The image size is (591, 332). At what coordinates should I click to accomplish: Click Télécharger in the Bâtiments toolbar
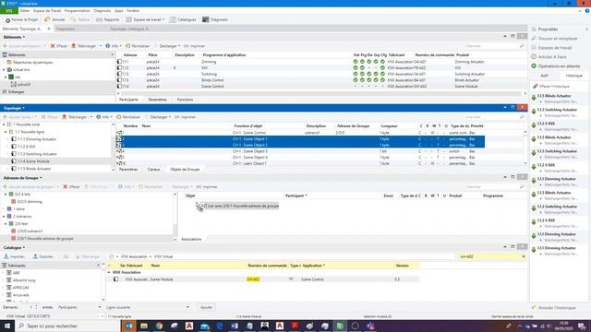pyautogui.click(x=83, y=46)
